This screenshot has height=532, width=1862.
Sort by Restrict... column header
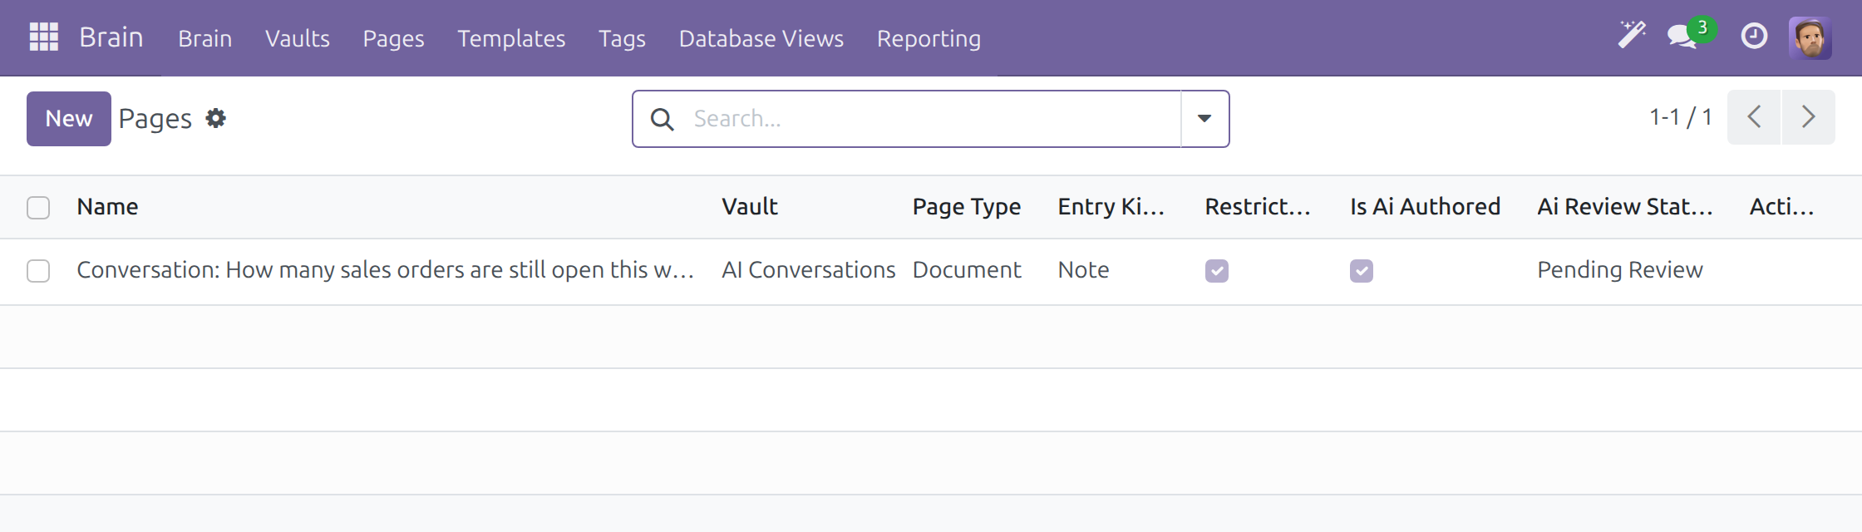(1258, 207)
